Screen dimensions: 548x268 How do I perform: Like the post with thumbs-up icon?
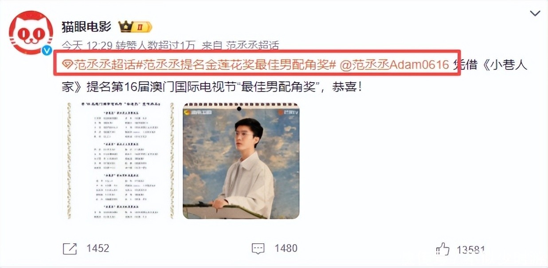[443, 249]
